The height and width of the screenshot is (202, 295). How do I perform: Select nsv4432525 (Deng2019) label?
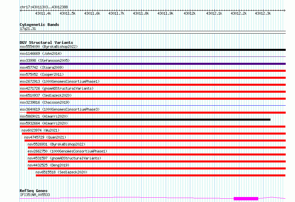(x=48, y=165)
